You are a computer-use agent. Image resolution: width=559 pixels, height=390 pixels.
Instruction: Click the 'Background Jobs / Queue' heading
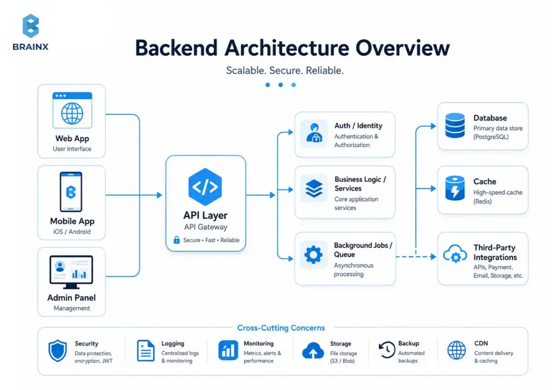point(363,250)
